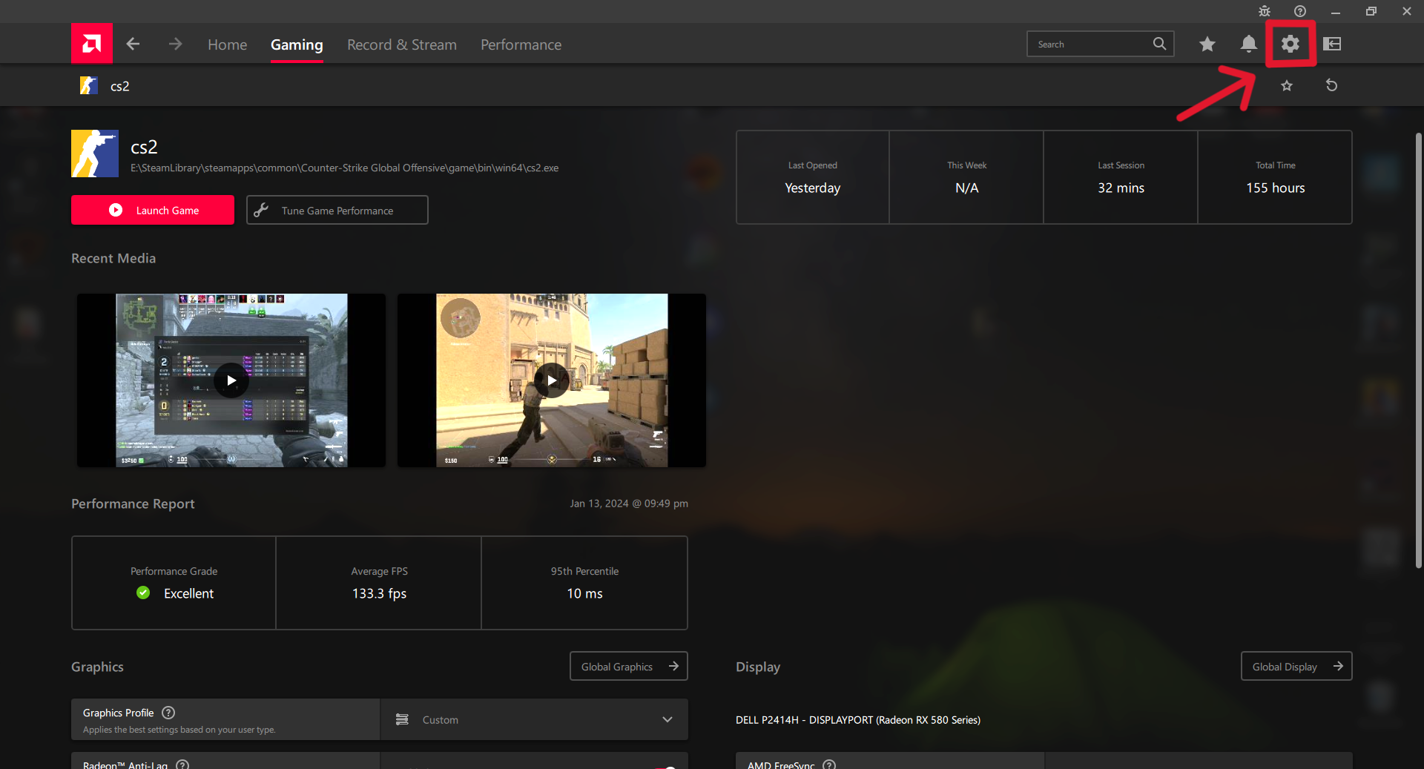Open Global Graphics settings
The height and width of the screenshot is (769, 1424).
(x=629, y=666)
